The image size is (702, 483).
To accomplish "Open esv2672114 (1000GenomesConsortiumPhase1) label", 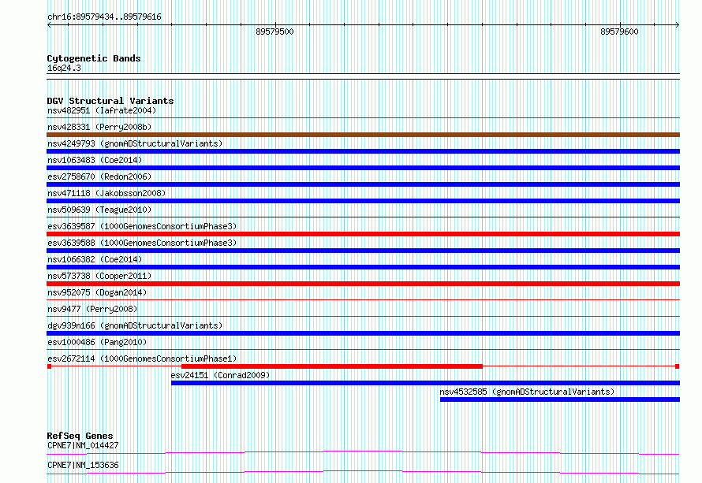I will tap(142, 359).
